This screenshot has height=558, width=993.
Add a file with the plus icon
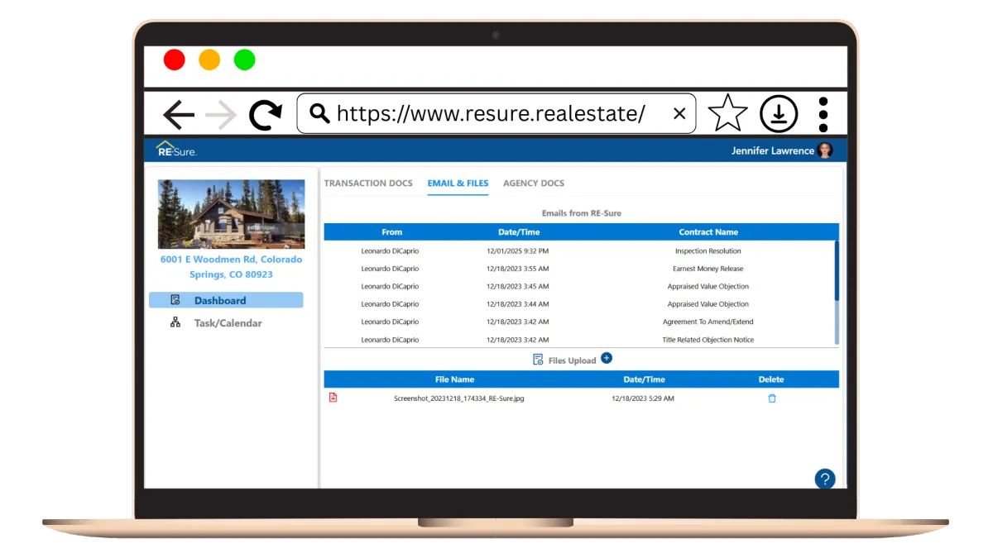pos(607,358)
